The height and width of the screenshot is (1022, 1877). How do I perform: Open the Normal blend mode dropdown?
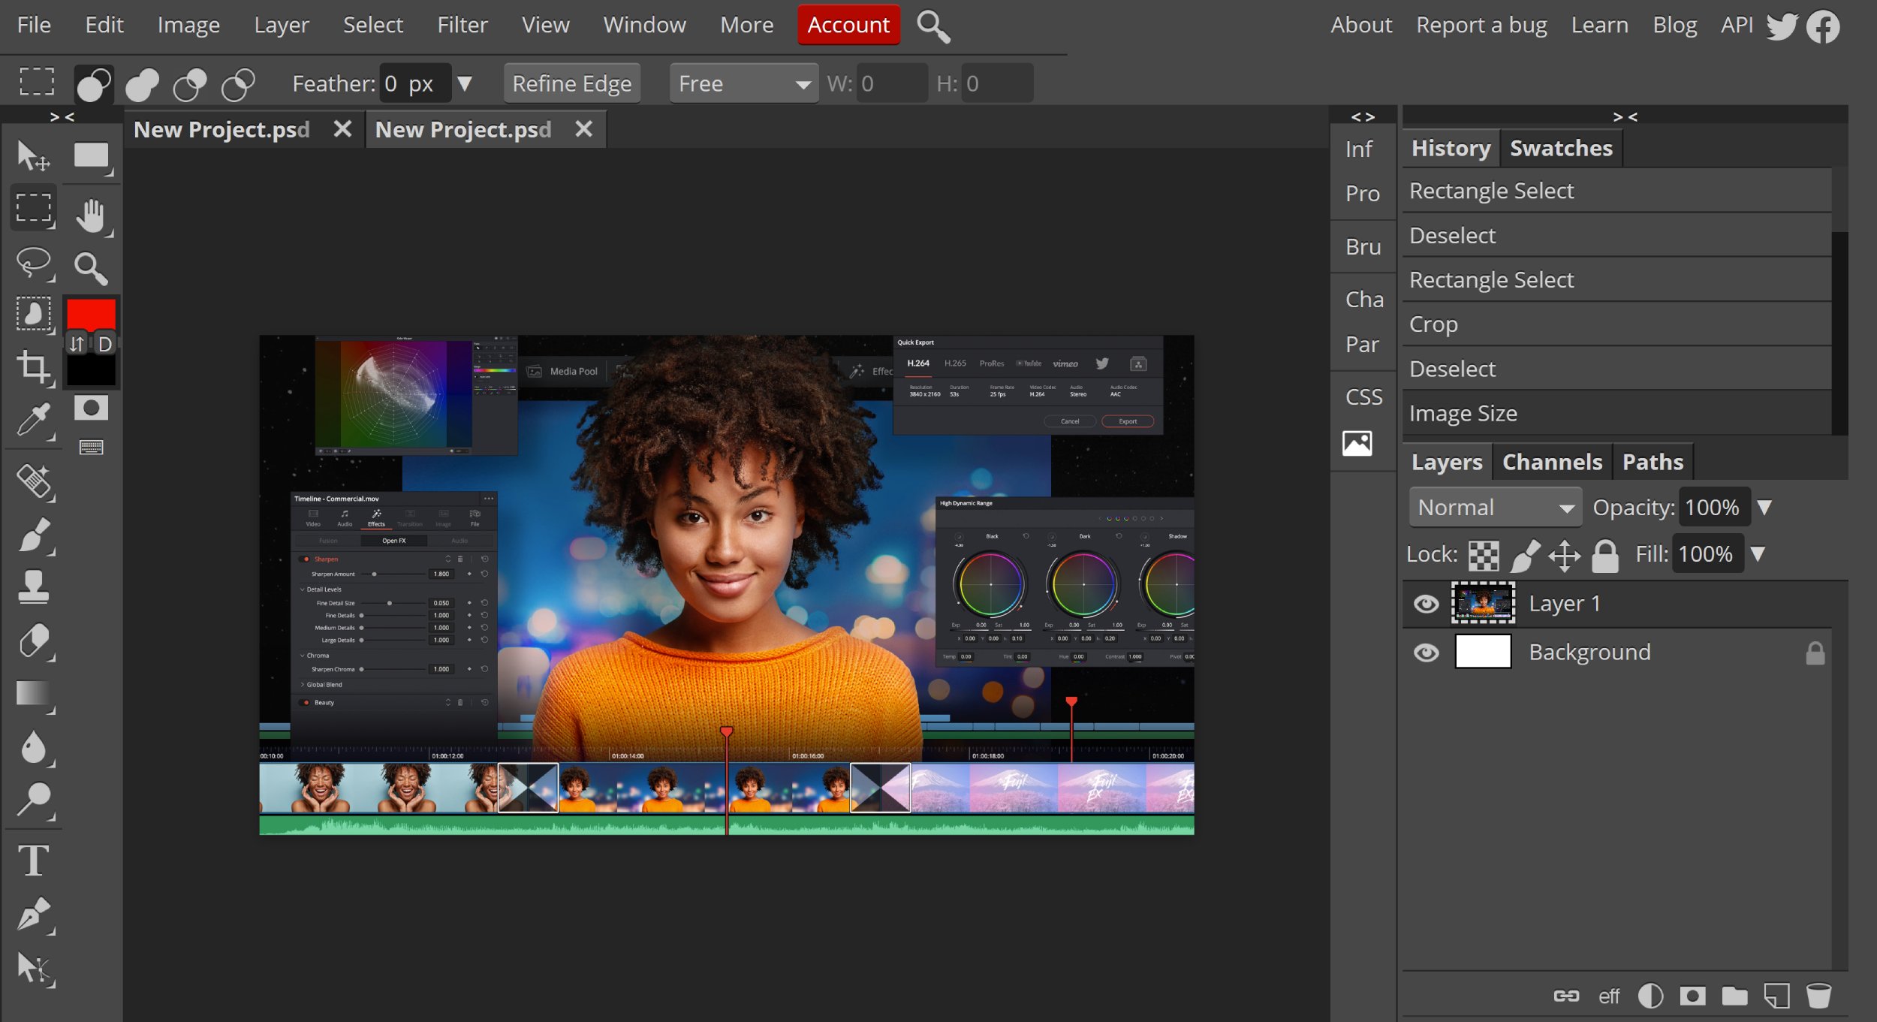pyautogui.click(x=1495, y=508)
